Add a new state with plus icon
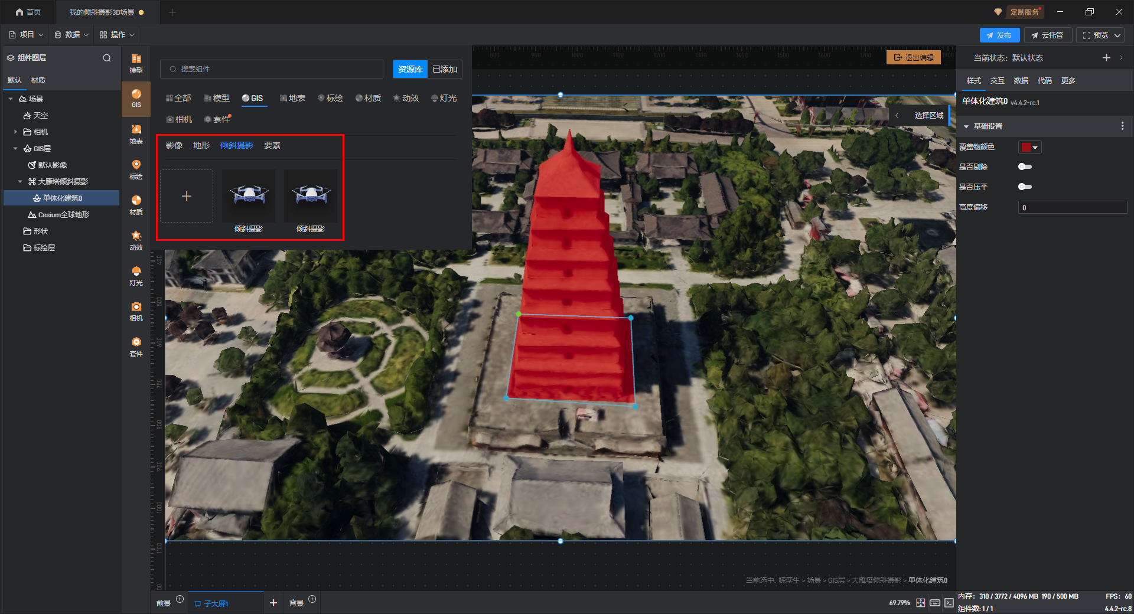The image size is (1134, 614). [x=1106, y=57]
